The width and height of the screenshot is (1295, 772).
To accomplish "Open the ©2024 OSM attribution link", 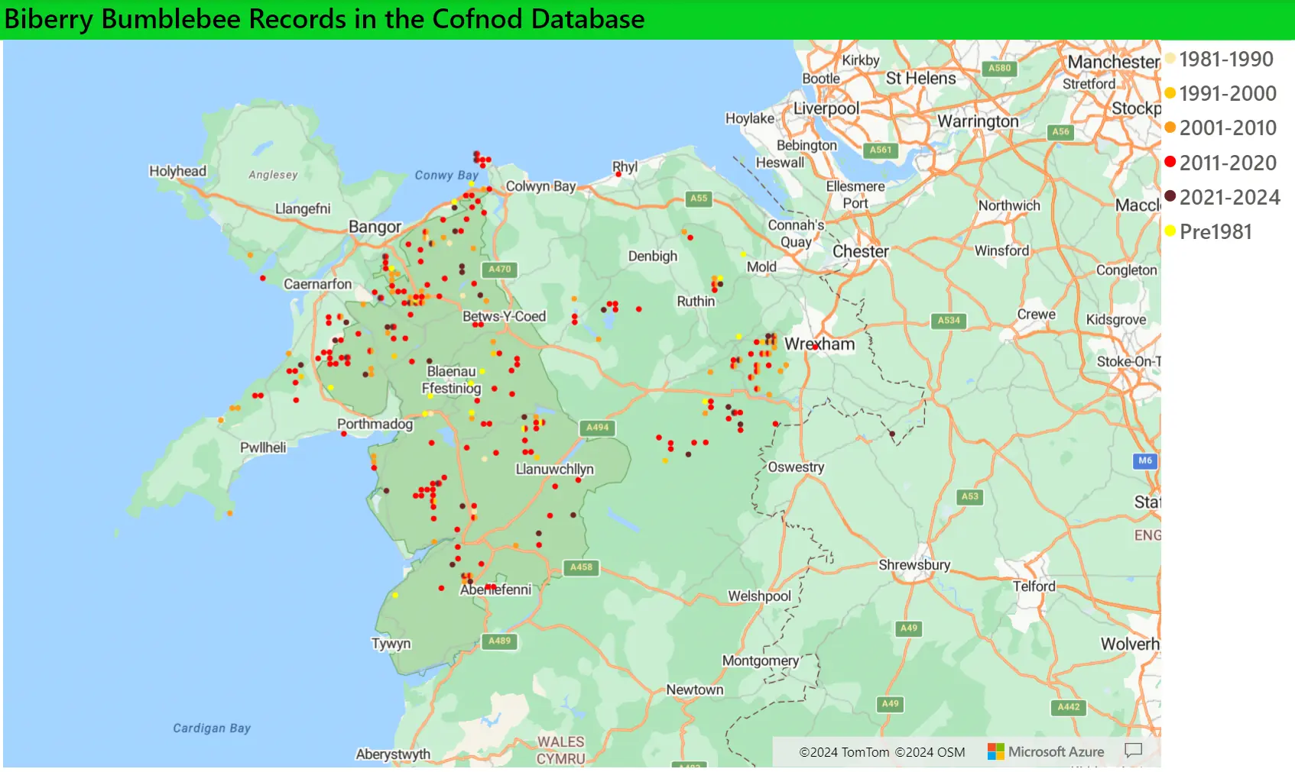I will point(930,752).
